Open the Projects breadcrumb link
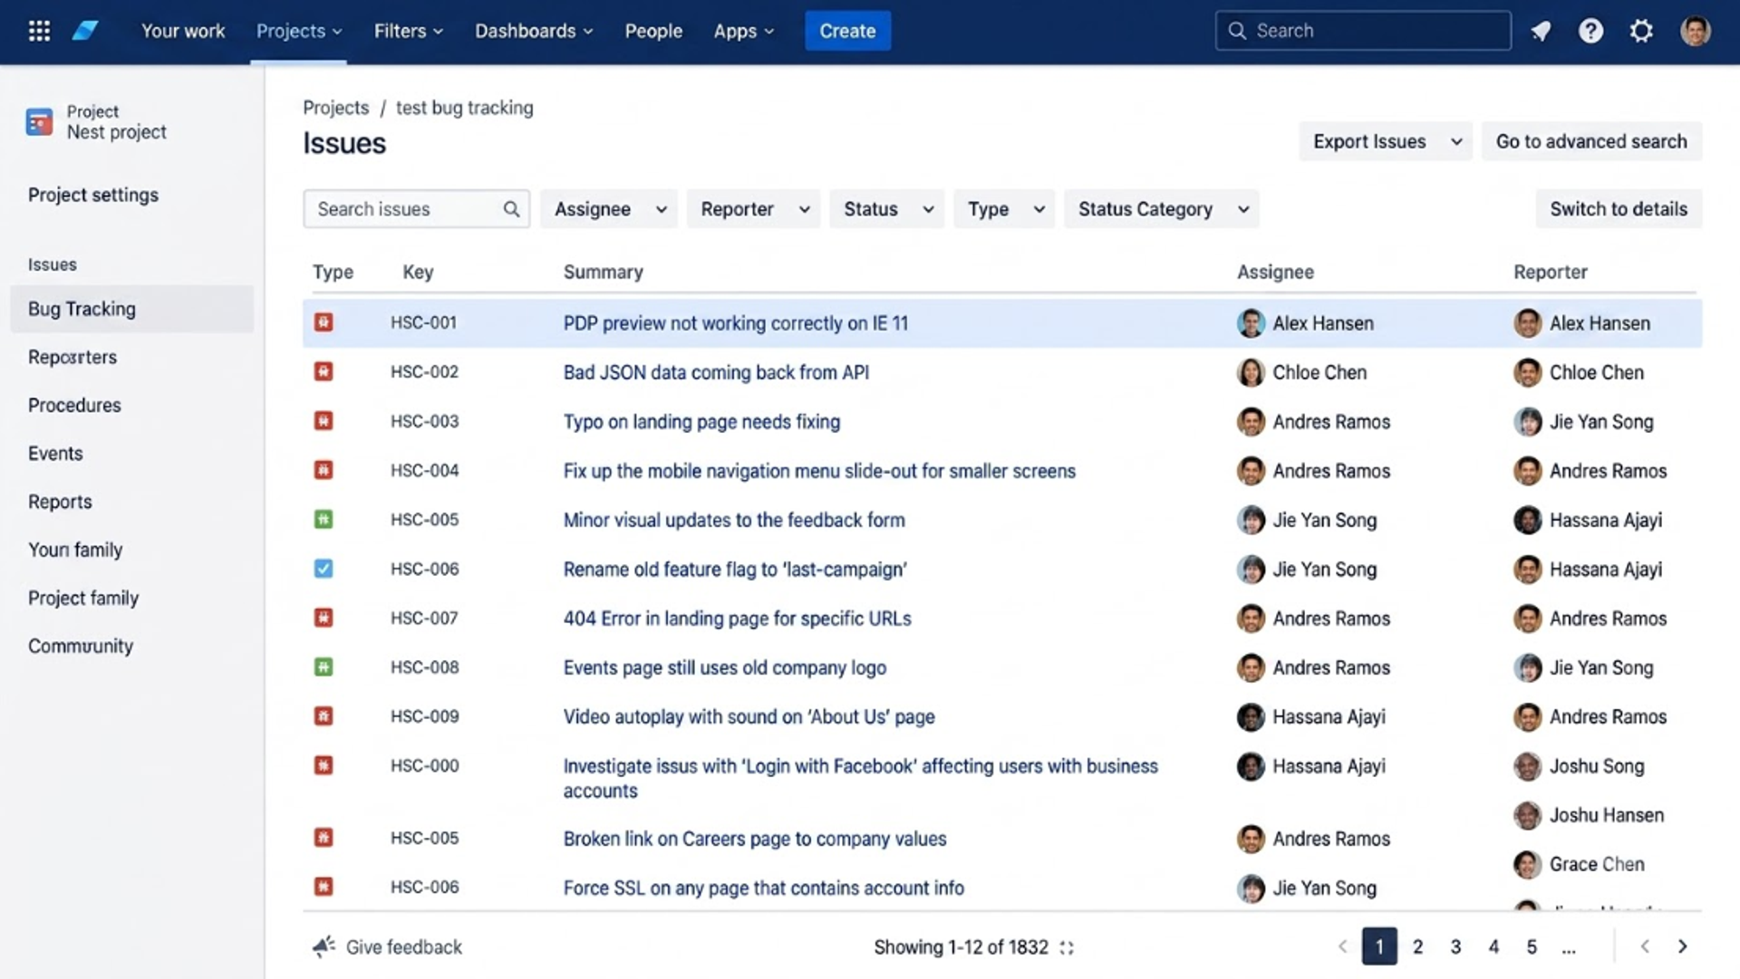 point(336,108)
